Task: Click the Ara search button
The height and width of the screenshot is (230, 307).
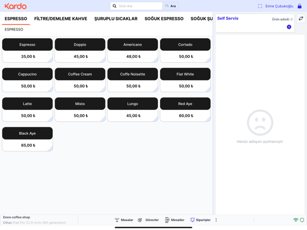Action: [170, 6]
